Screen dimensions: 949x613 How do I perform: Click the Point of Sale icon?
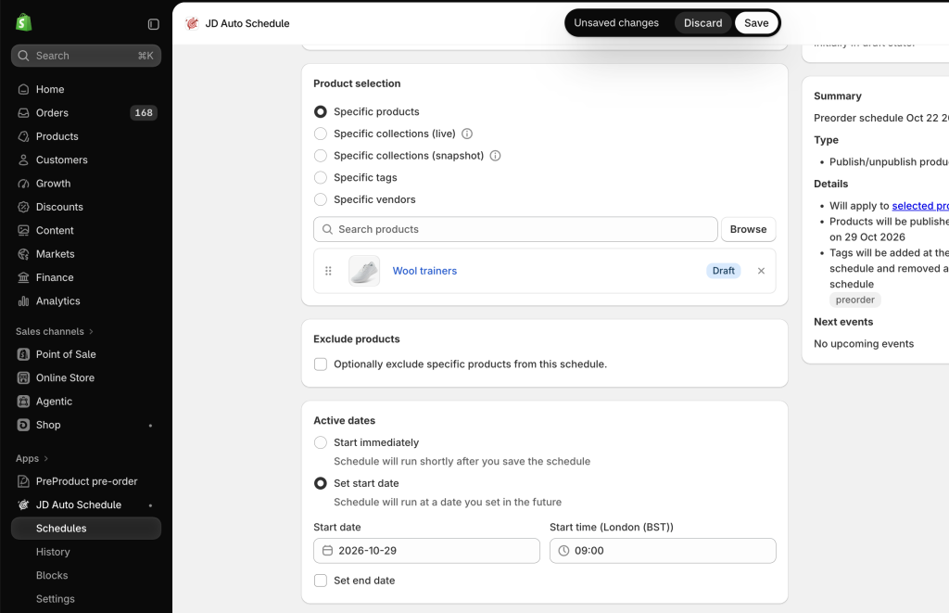tap(23, 354)
